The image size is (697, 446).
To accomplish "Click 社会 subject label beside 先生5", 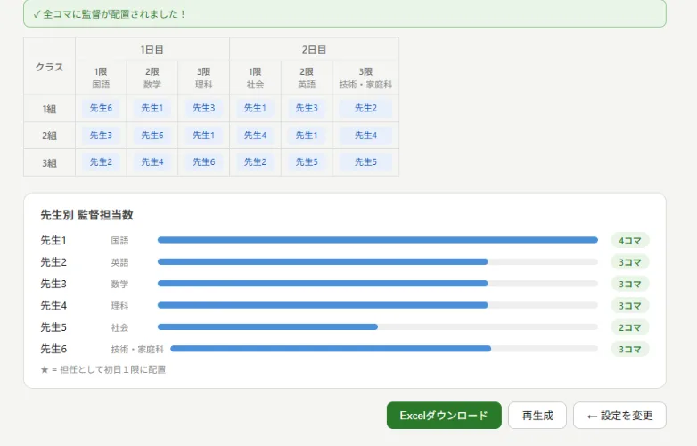I will [119, 327].
